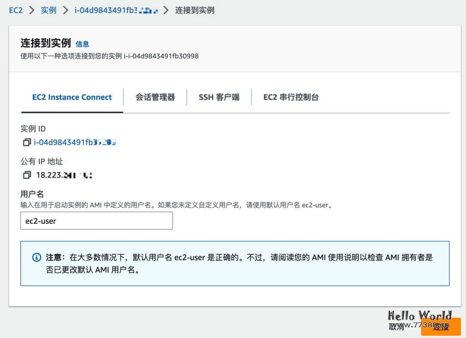Open the www.77388.cn watermark link
Viewport: 466px width, 338px height.
click(x=418, y=326)
